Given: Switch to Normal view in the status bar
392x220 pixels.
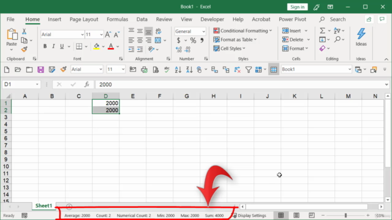Looking at the screenshot, I should 281,215.
